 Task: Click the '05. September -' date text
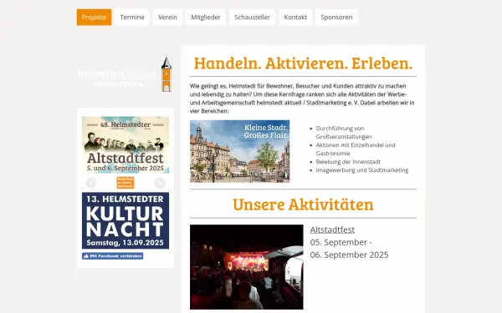point(341,242)
